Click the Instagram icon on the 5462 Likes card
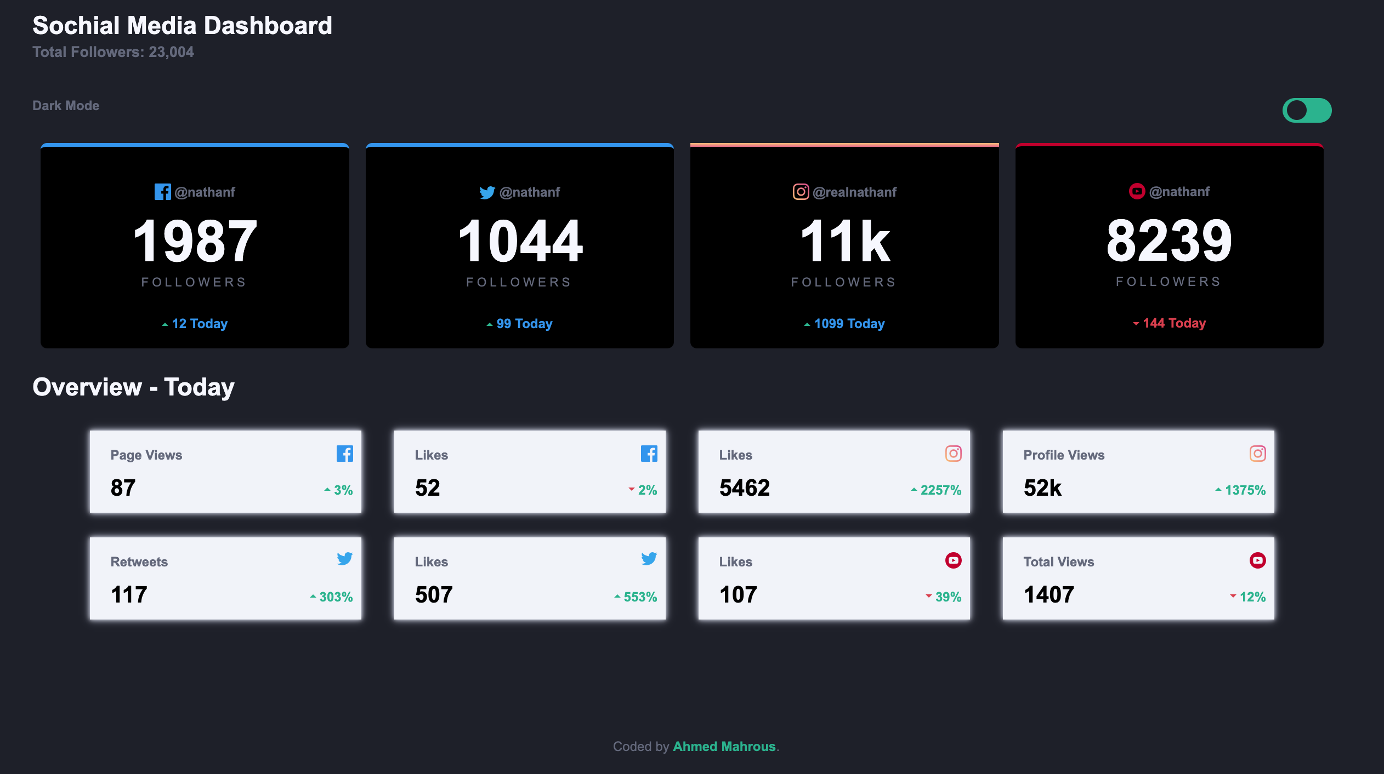Viewport: 1384px width, 774px height. (953, 454)
